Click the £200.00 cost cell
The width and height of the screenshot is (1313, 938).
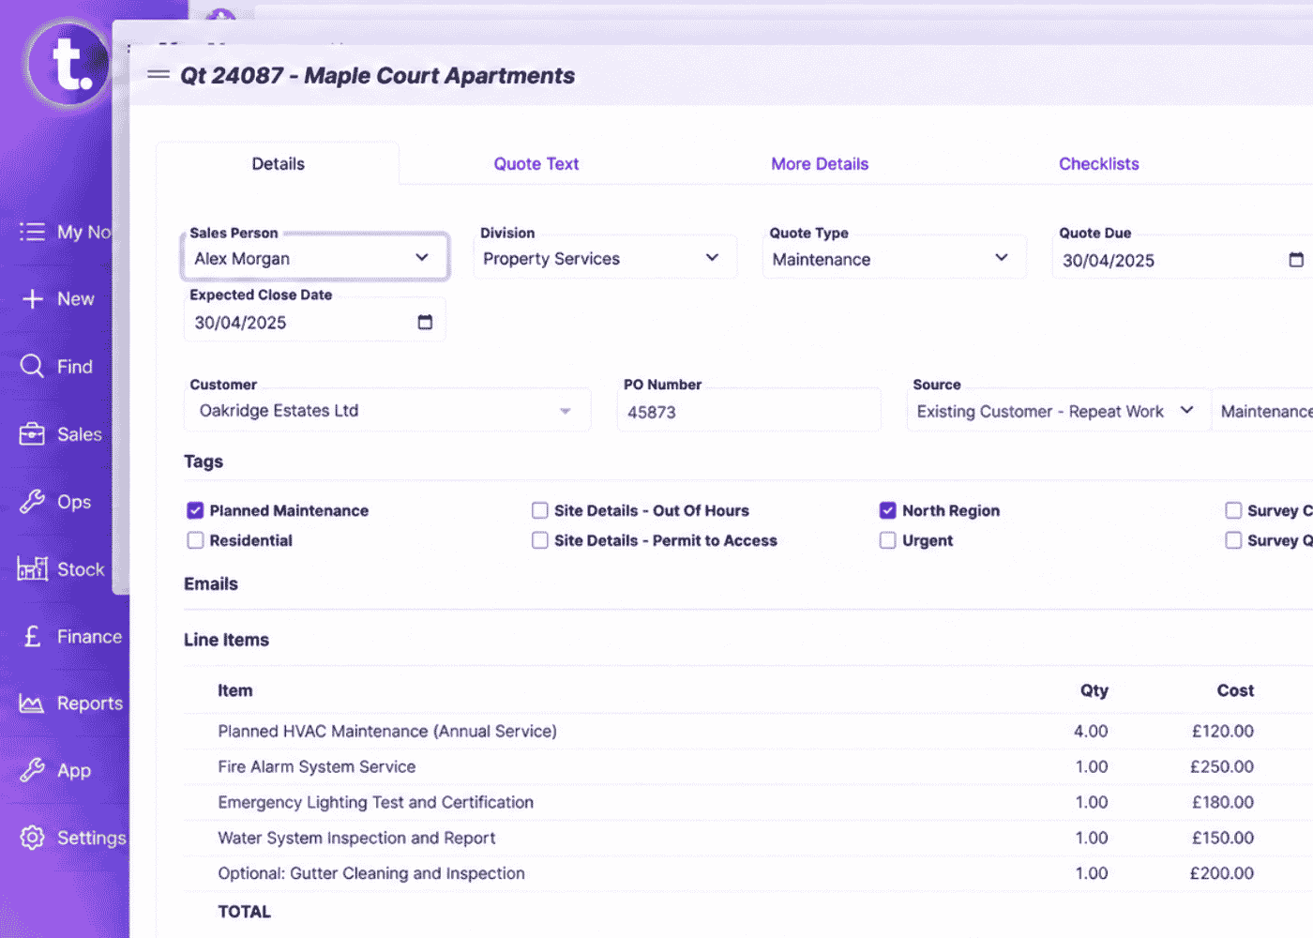[1222, 873]
